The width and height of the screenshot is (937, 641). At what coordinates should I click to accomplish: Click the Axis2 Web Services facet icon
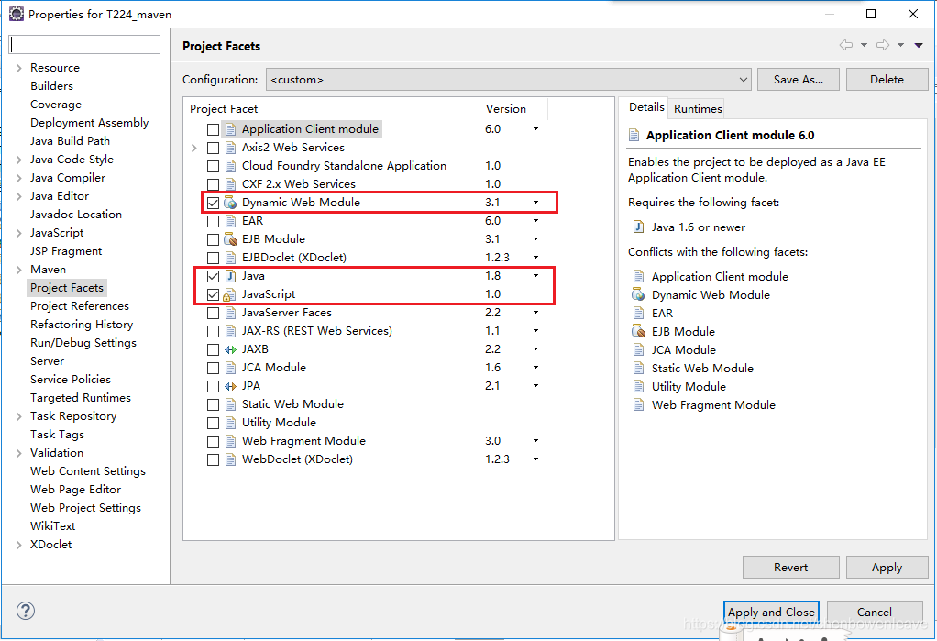click(230, 148)
